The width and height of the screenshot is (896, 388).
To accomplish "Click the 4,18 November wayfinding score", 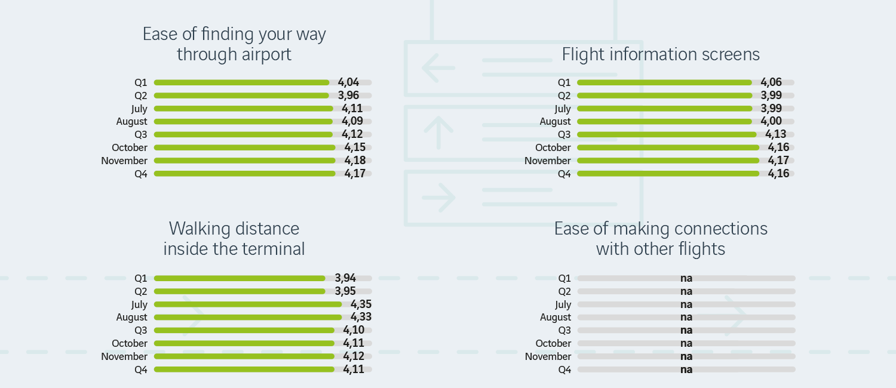I will pyautogui.click(x=355, y=161).
